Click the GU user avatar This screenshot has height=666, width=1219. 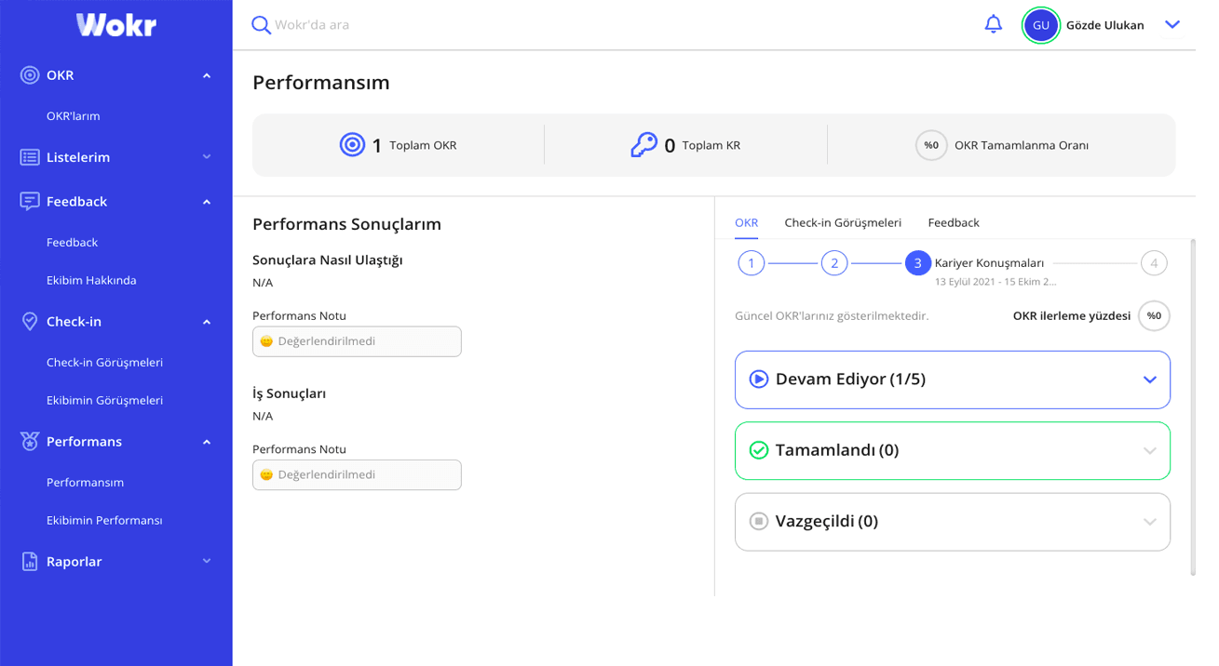click(x=1040, y=25)
